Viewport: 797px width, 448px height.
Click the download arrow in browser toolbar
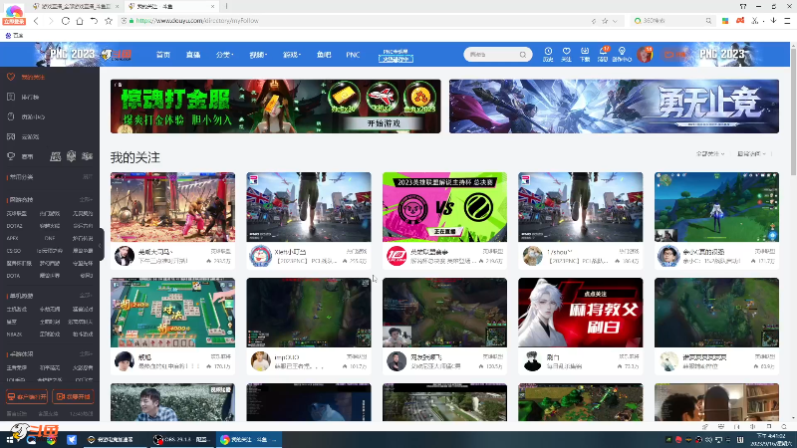[x=773, y=21]
